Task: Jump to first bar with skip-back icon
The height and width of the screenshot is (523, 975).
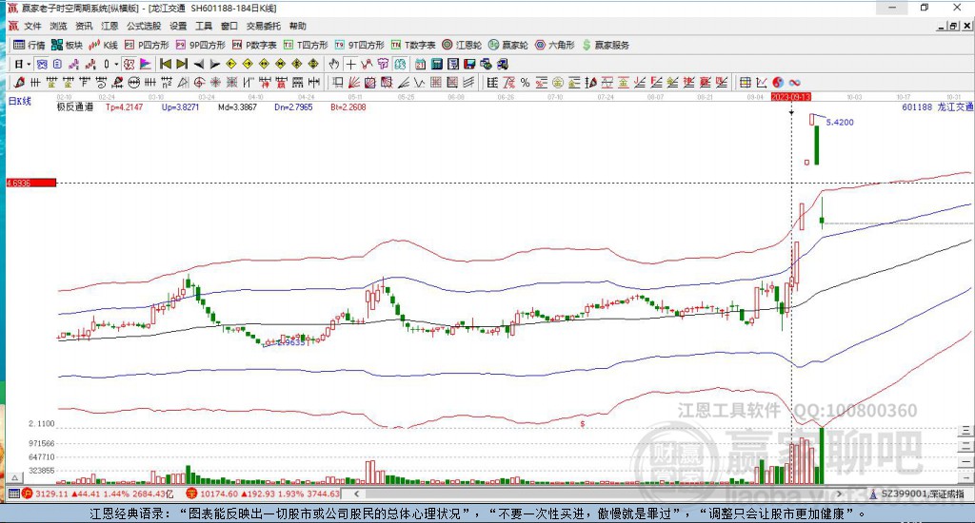Action: point(166,64)
